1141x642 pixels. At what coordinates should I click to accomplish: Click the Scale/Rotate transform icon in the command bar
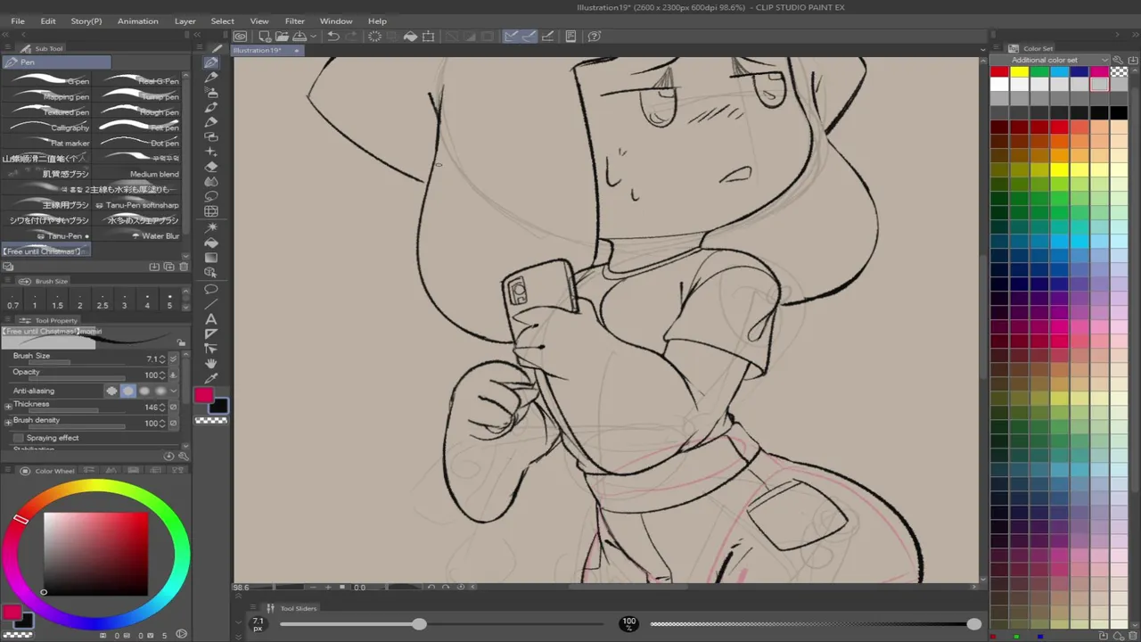point(429,37)
